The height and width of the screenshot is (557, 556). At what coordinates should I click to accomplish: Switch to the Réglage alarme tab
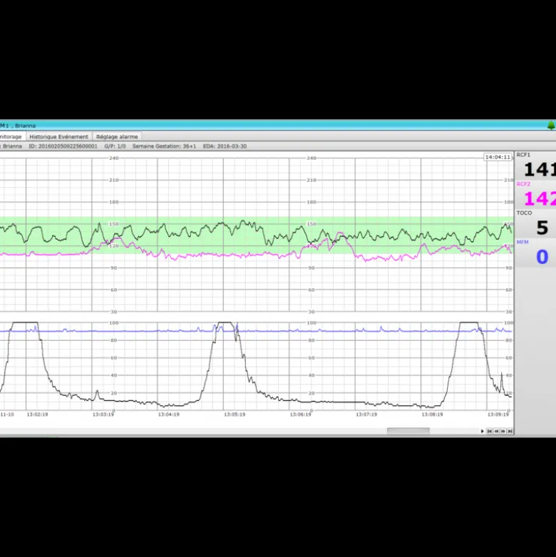117,136
